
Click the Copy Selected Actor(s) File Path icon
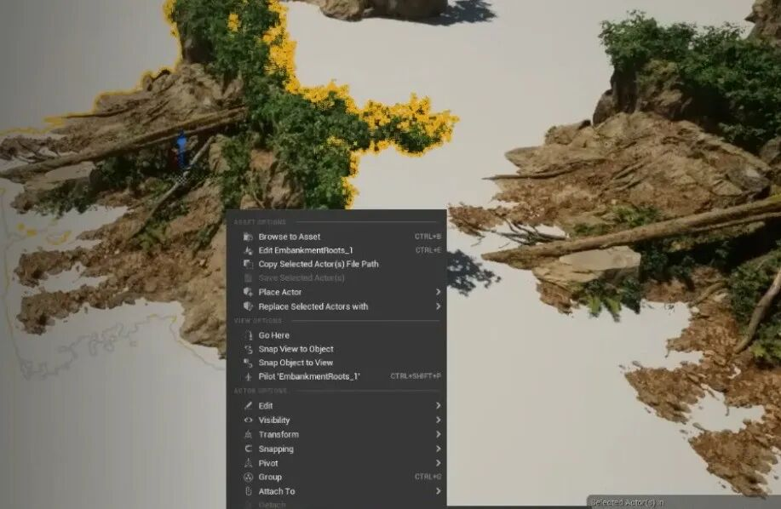pos(248,264)
